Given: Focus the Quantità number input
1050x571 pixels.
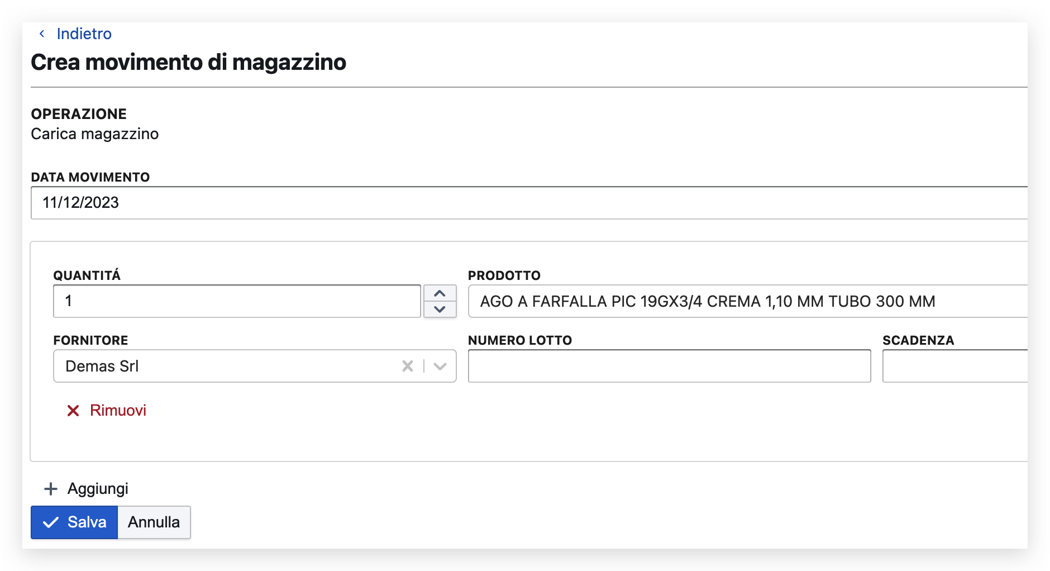Looking at the screenshot, I should click(237, 301).
